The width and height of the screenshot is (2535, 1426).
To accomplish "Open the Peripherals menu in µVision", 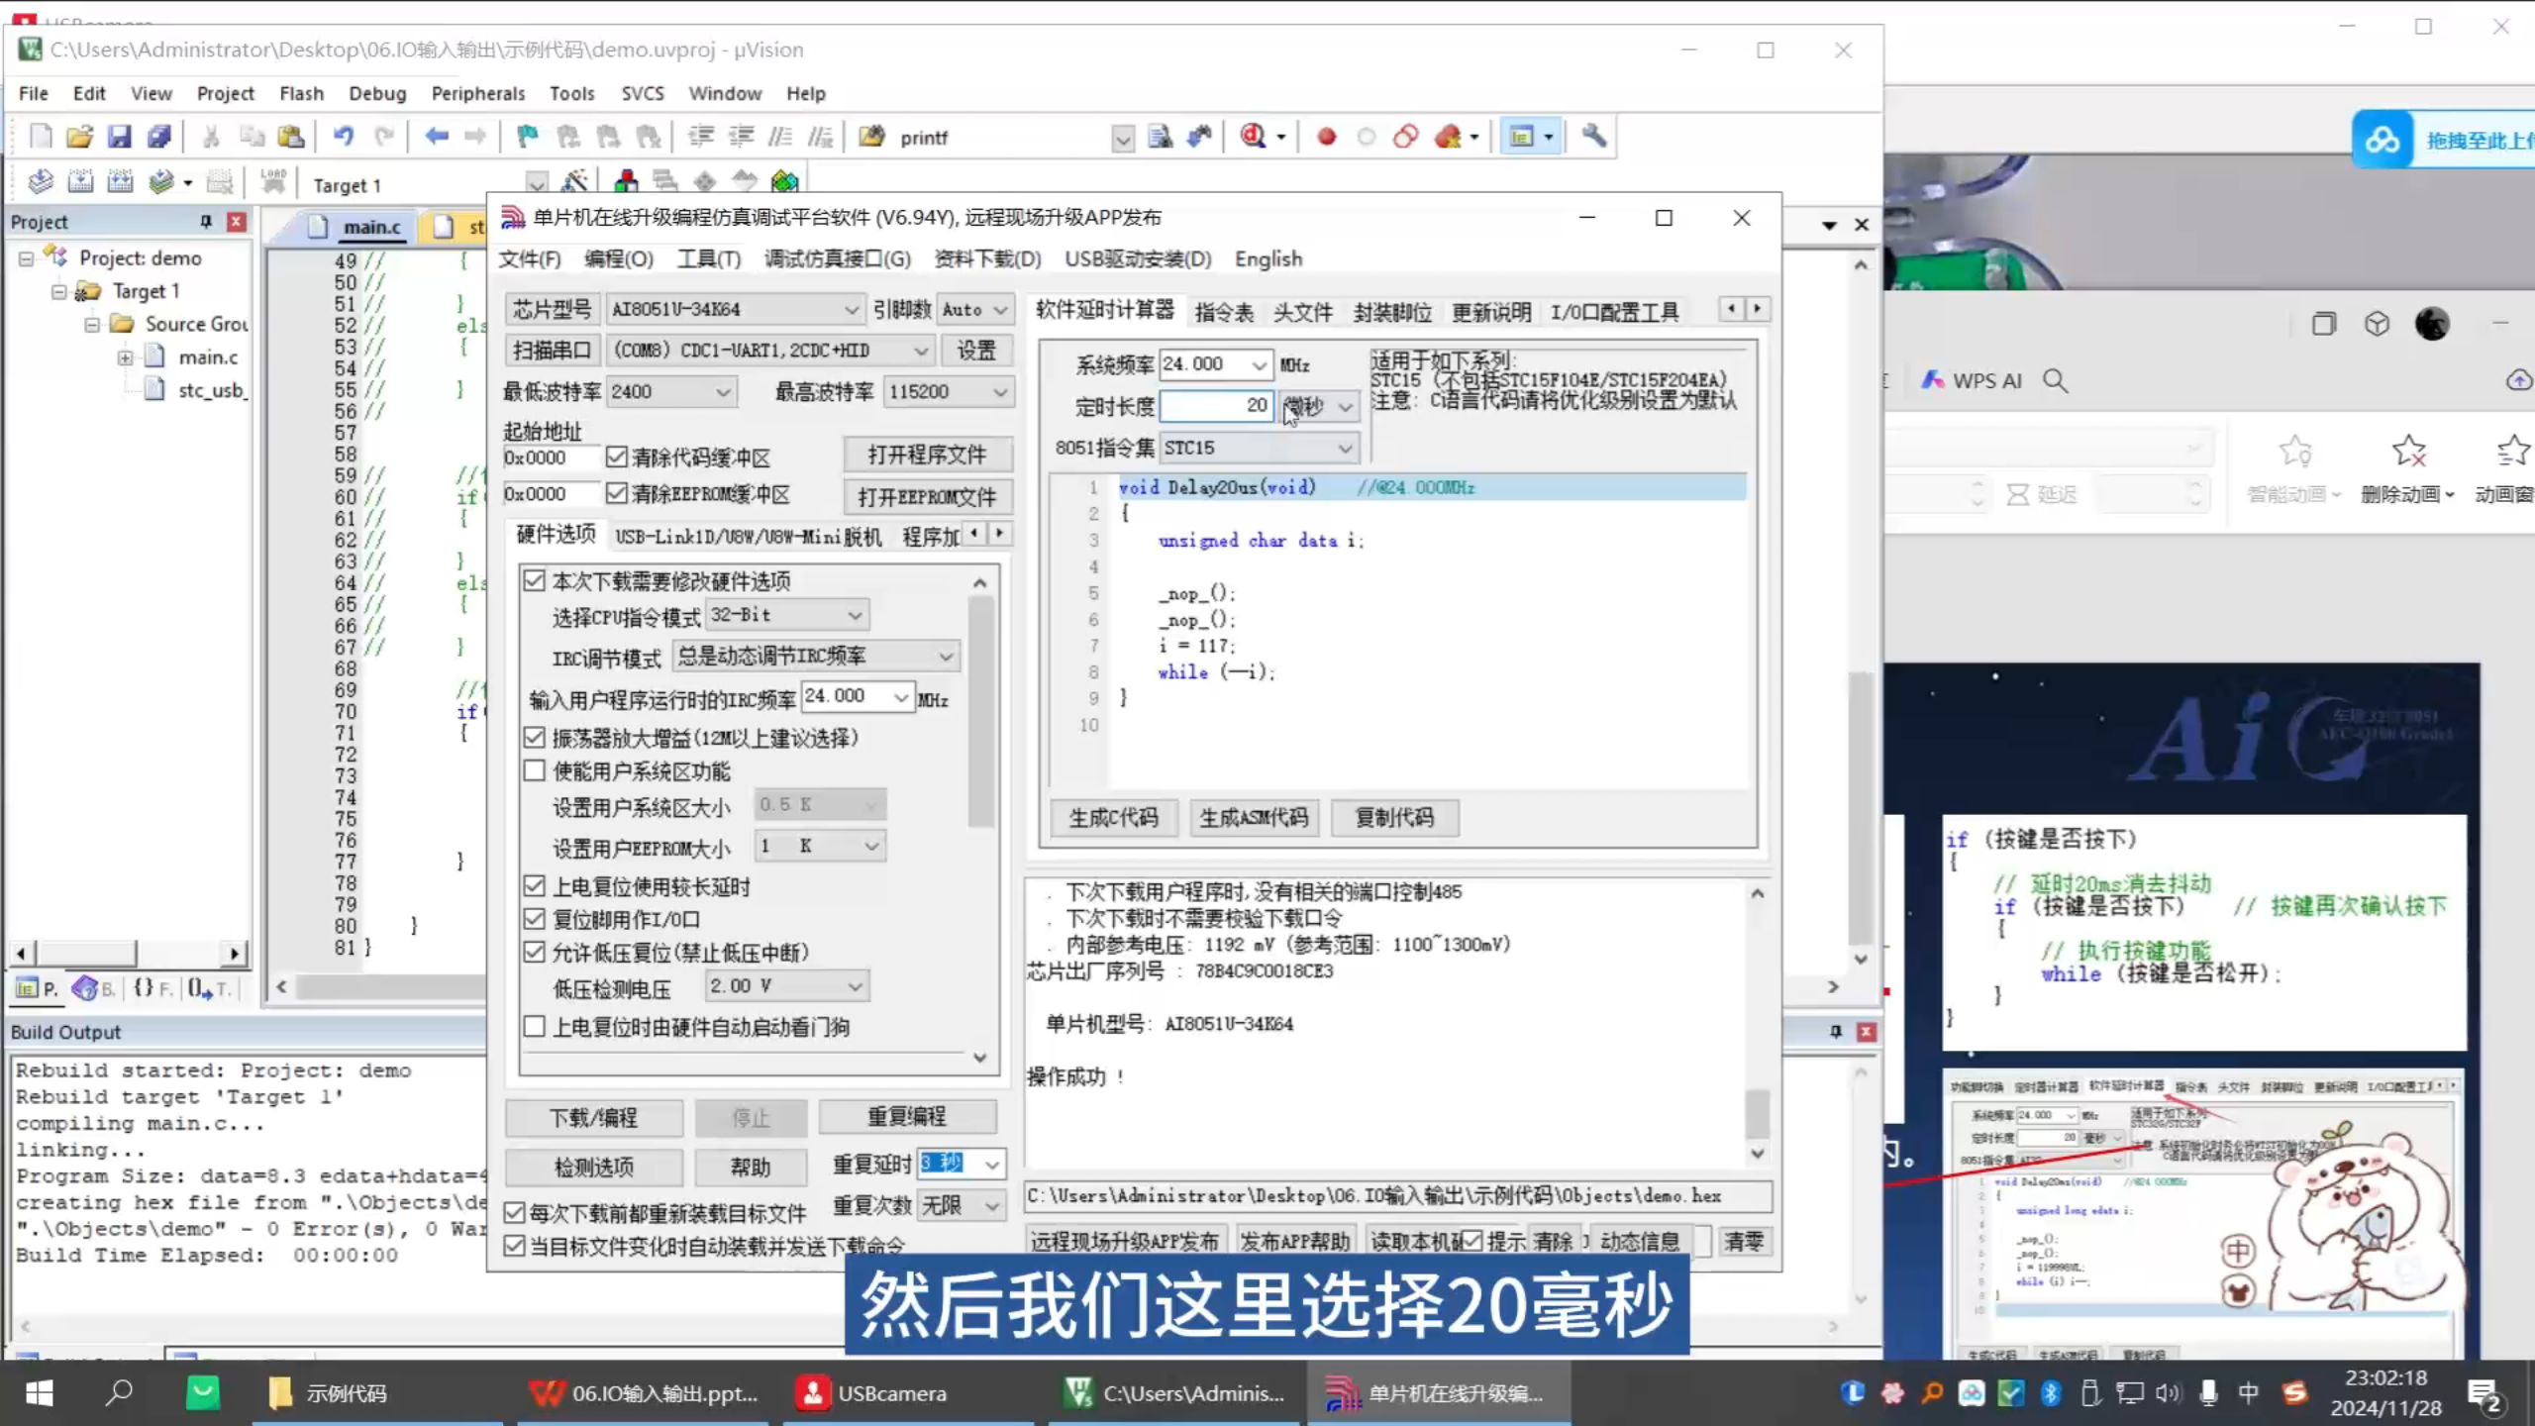I will [x=477, y=93].
